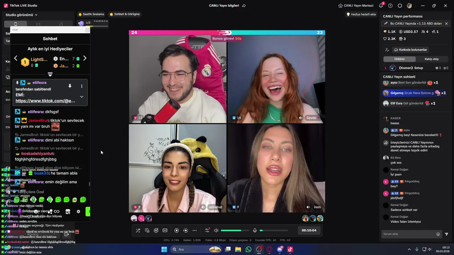
Task: Switch to the Rakip ekip tab
Action: (432, 59)
